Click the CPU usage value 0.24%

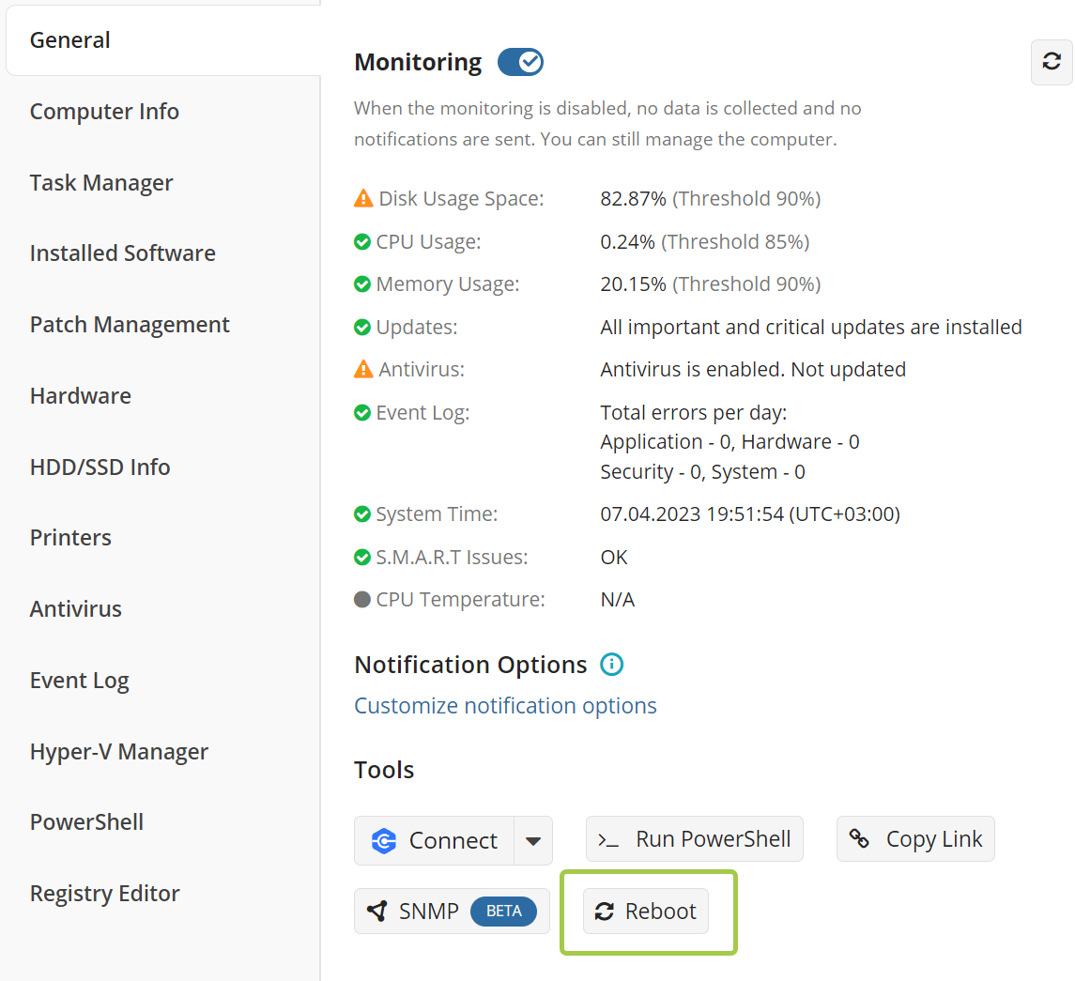(627, 241)
